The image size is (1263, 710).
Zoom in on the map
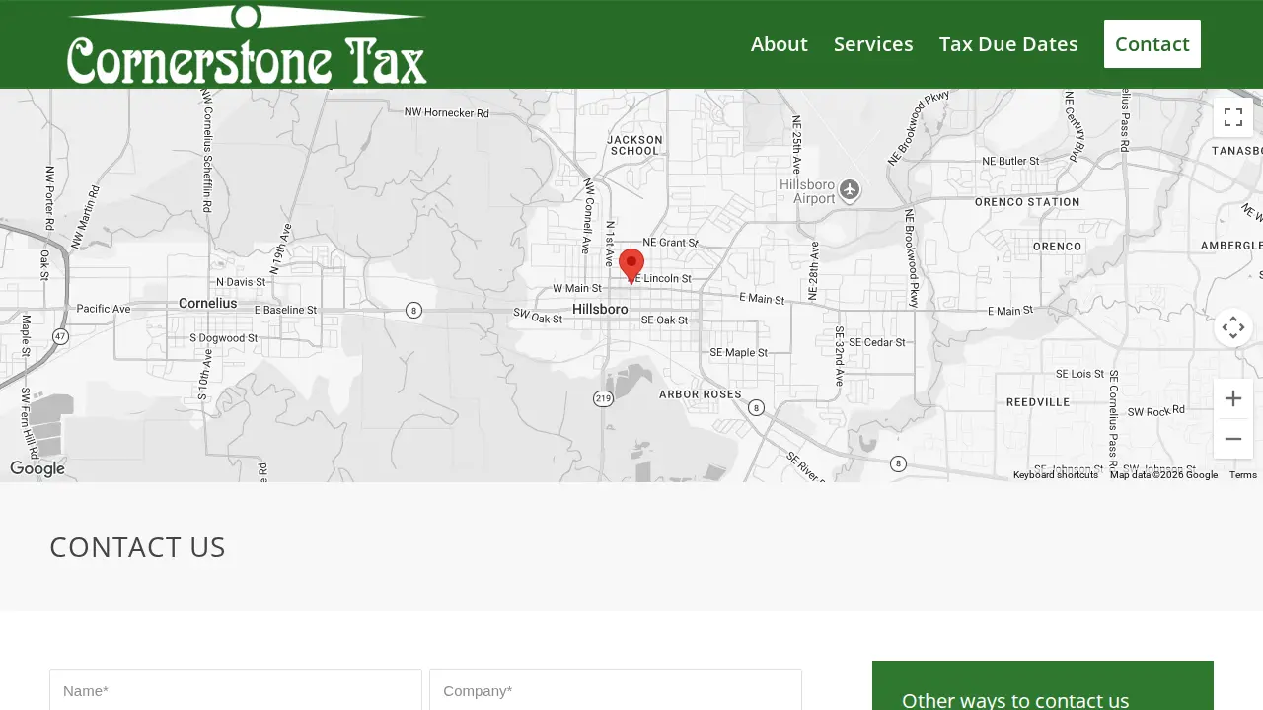1233,398
